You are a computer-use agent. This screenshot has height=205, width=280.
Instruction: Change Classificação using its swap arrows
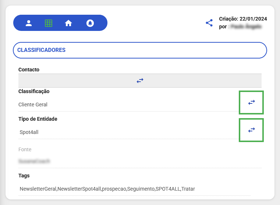[x=251, y=102]
